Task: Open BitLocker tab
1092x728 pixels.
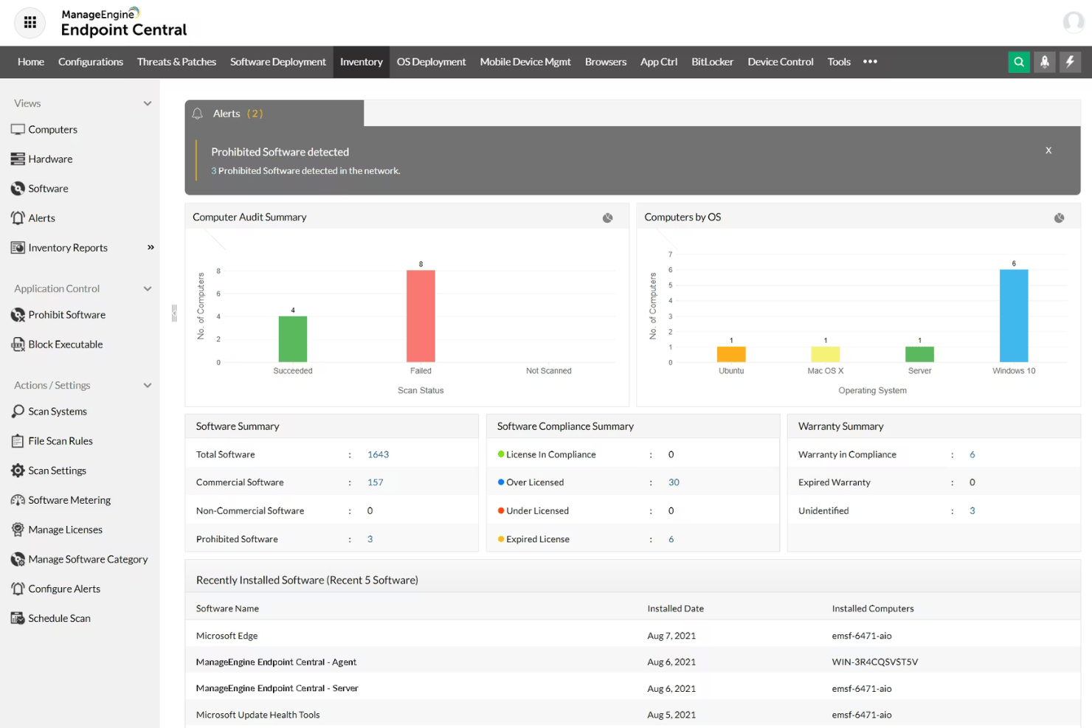Action: (713, 62)
